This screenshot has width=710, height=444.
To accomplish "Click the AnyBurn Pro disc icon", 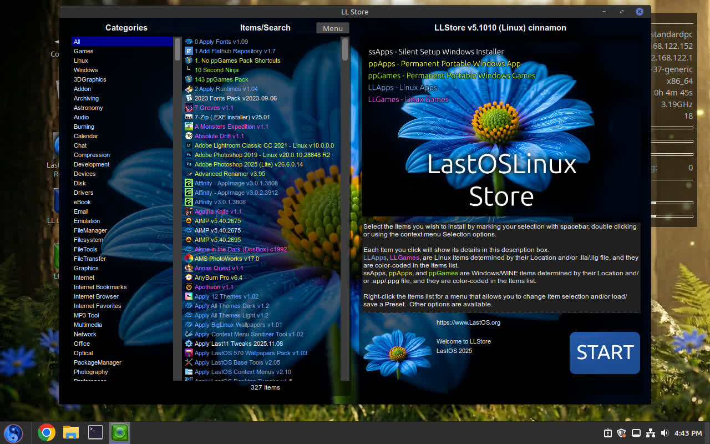I will [x=189, y=277].
